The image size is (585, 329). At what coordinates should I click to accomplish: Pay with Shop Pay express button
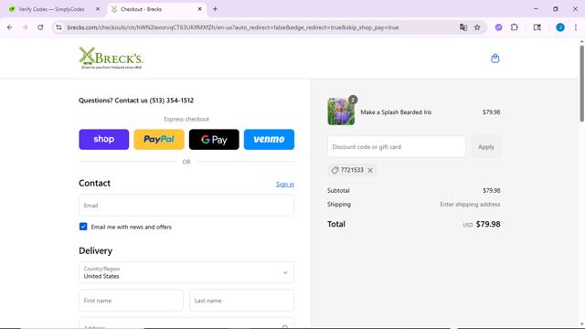[103, 140]
